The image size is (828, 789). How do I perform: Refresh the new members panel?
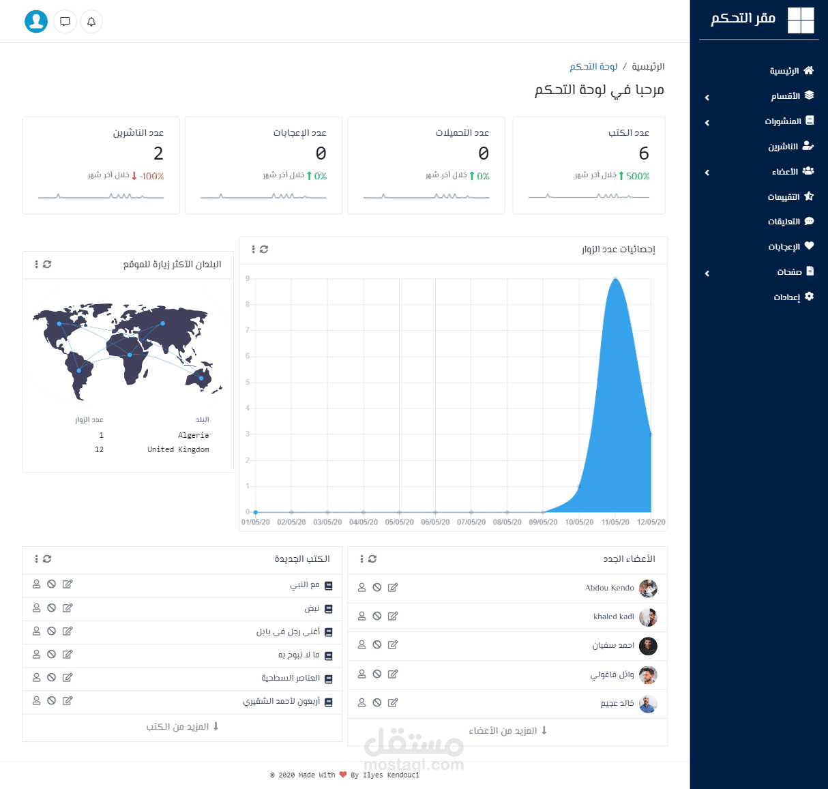pos(372,559)
